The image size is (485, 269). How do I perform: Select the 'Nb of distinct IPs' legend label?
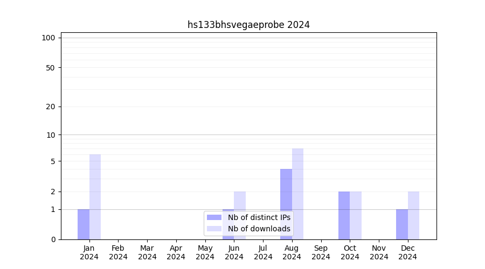[x=259, y=217]
